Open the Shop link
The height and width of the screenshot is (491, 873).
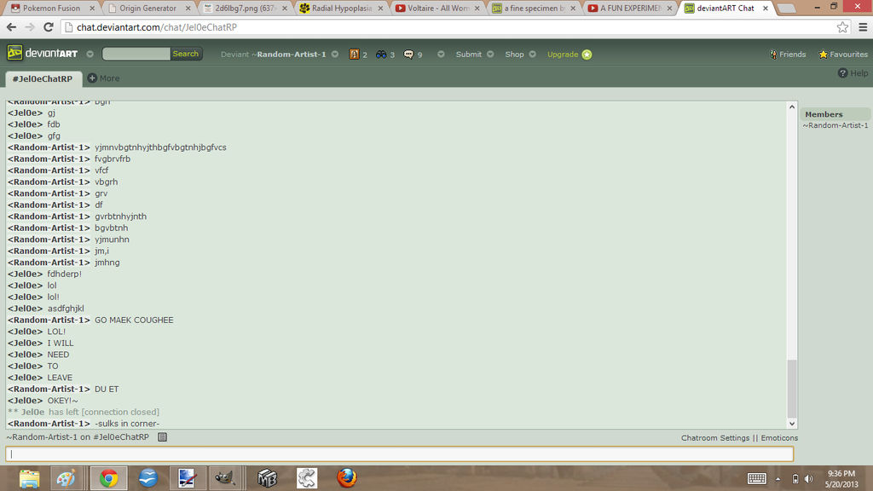click(514, 54)
